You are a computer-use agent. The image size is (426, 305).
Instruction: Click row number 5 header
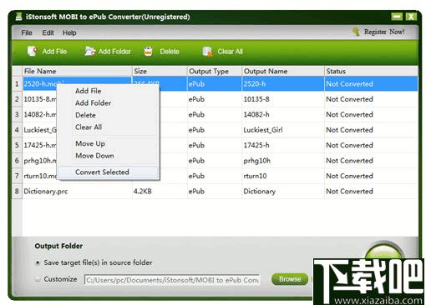pos(17,145)
